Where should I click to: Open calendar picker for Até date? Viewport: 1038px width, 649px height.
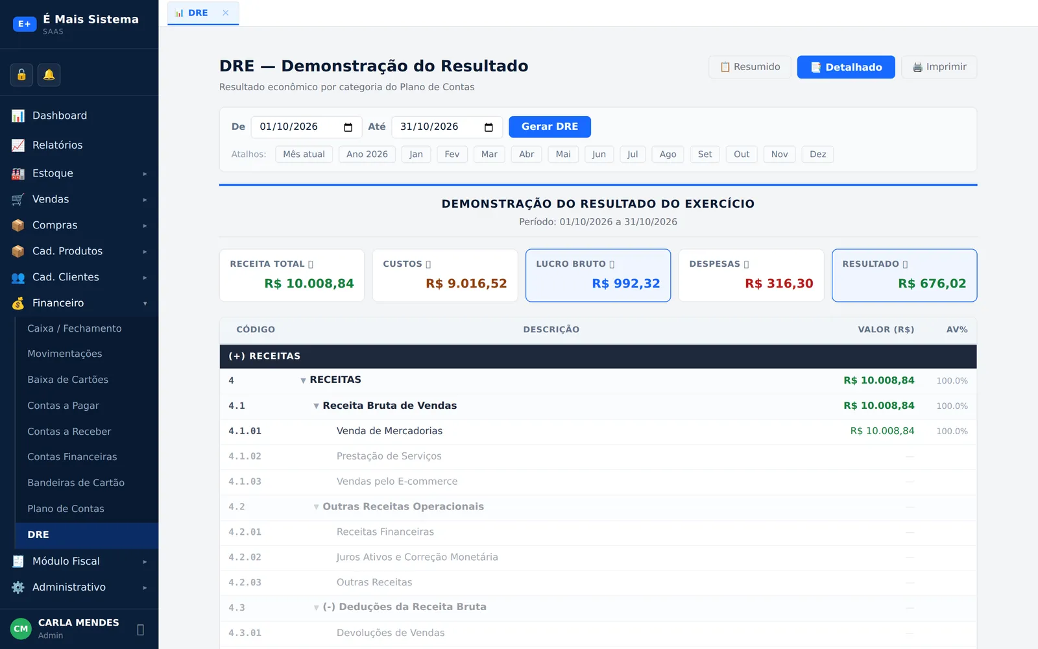pos(489,127)
